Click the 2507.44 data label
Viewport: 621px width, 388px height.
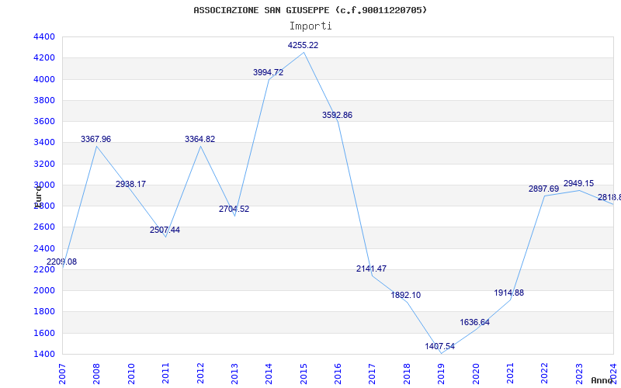165,230
